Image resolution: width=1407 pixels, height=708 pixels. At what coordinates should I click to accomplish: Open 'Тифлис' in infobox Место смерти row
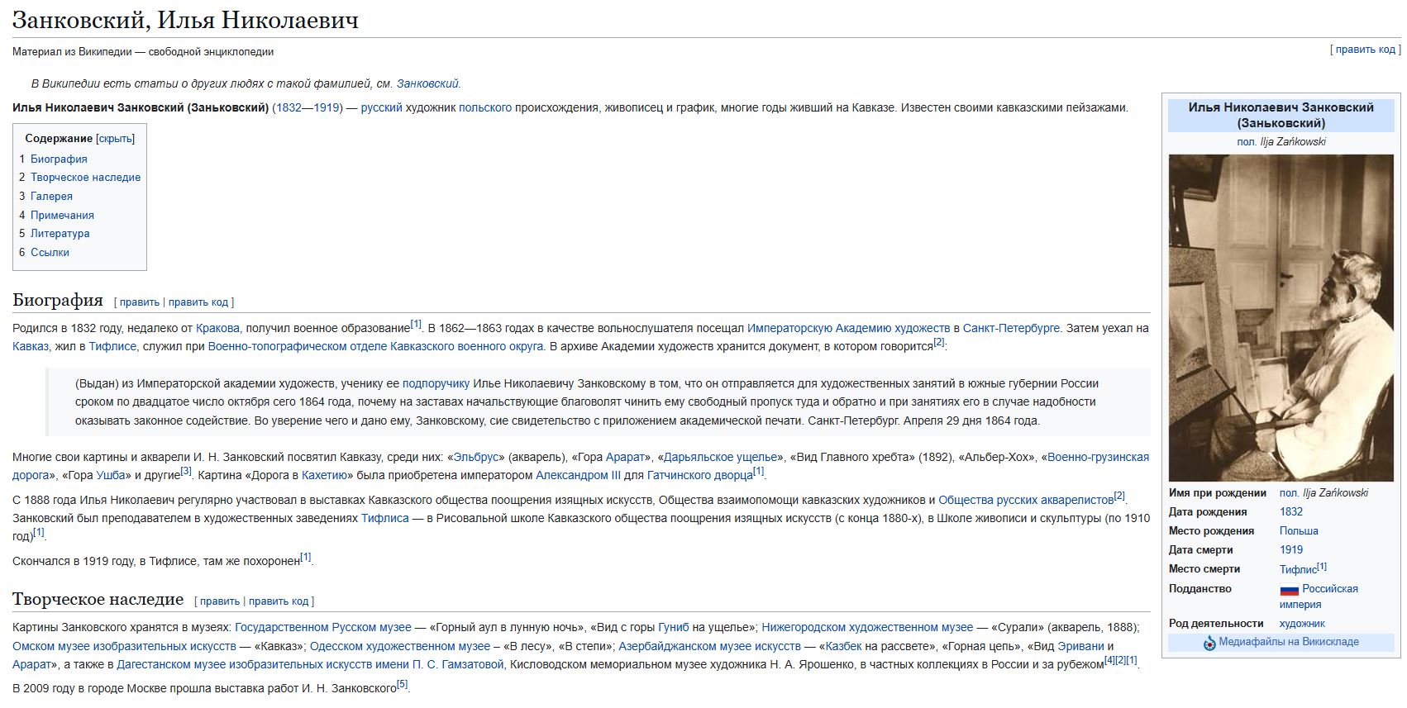pos(1298,570)
